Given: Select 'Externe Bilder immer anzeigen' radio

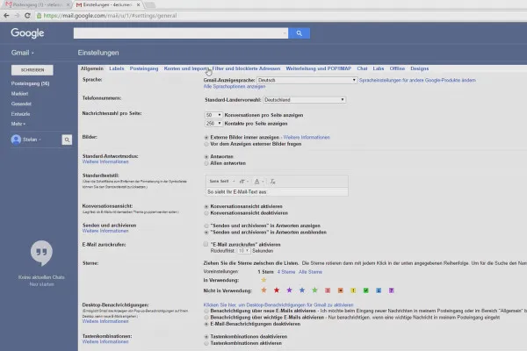Looking at the screenshot, I should click(x=206, y=138).
